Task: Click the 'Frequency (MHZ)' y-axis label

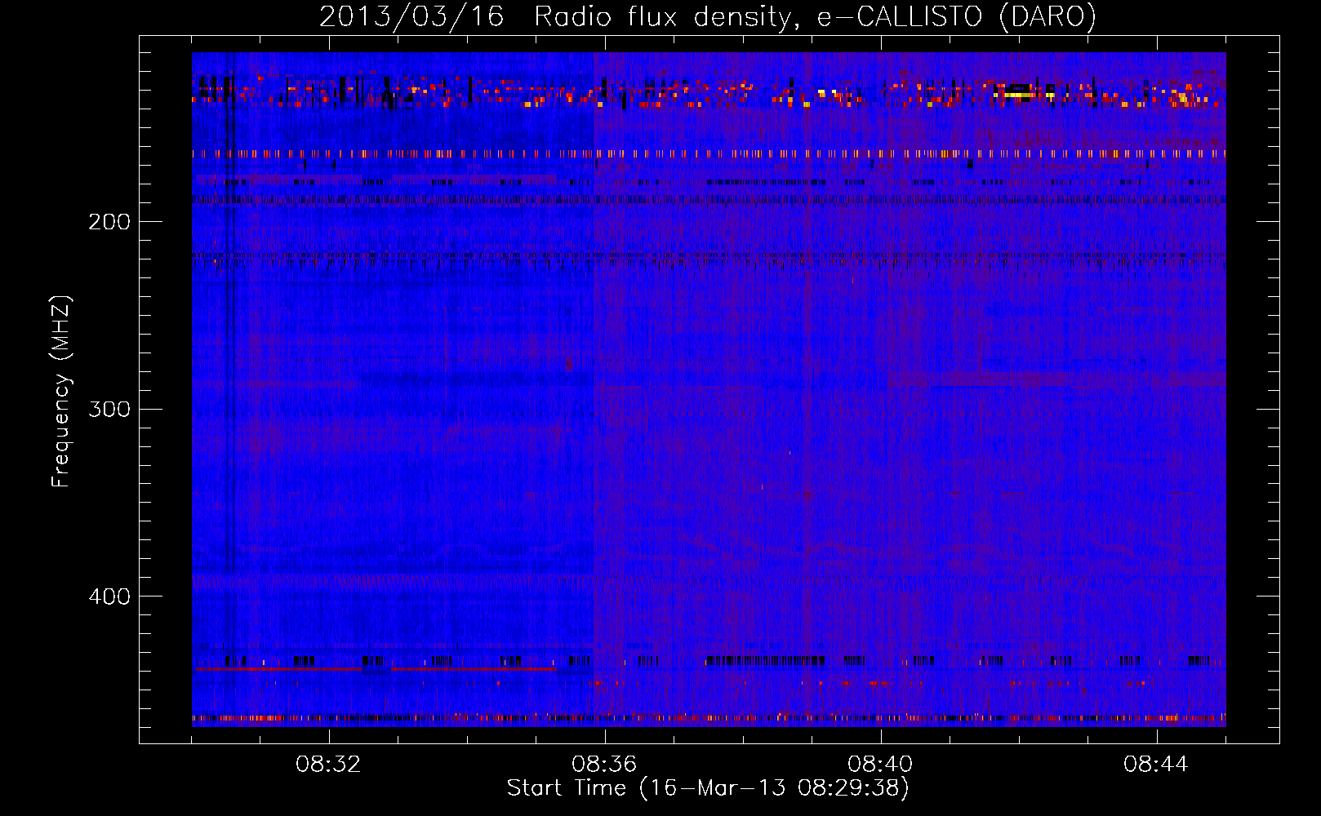Action: [x=61, y=392]
